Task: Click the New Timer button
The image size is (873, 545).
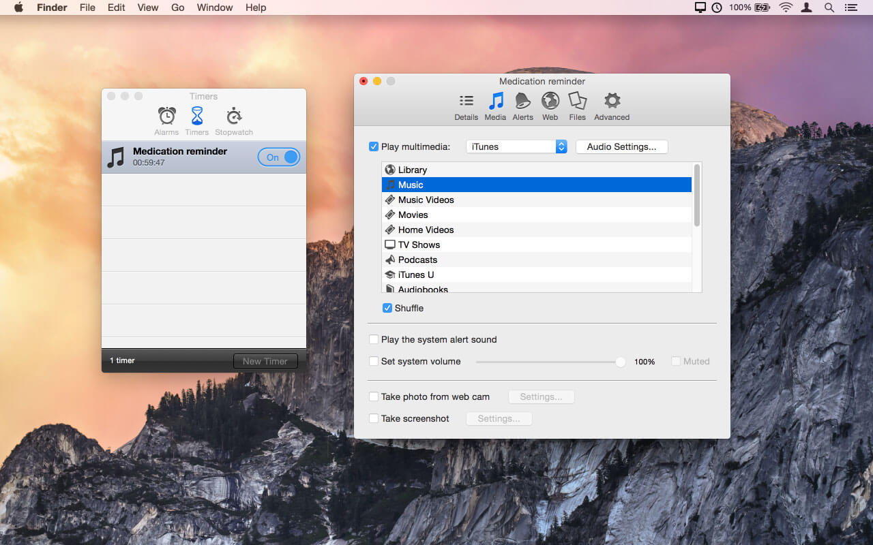Action: pyautogui.click(x=265, y=361)
